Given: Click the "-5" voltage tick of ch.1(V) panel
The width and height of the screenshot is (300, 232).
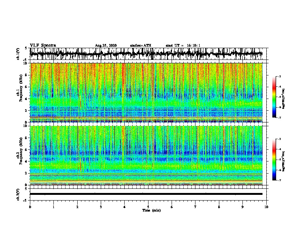Looking at the screenshot, I should [x=25, y=60].
